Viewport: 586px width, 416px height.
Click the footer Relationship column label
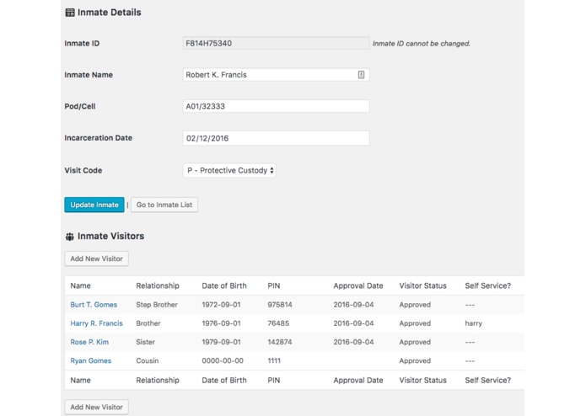click(158, 380)
